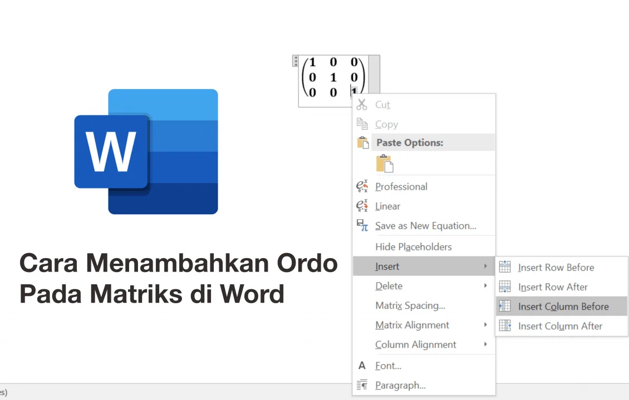Choose Cut from the context menu

[x=424, y=105]
